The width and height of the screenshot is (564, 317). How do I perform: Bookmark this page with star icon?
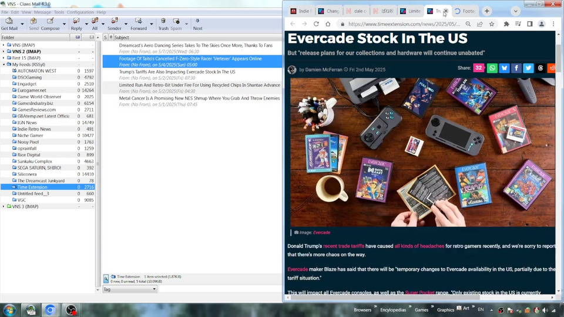[492, 23]
